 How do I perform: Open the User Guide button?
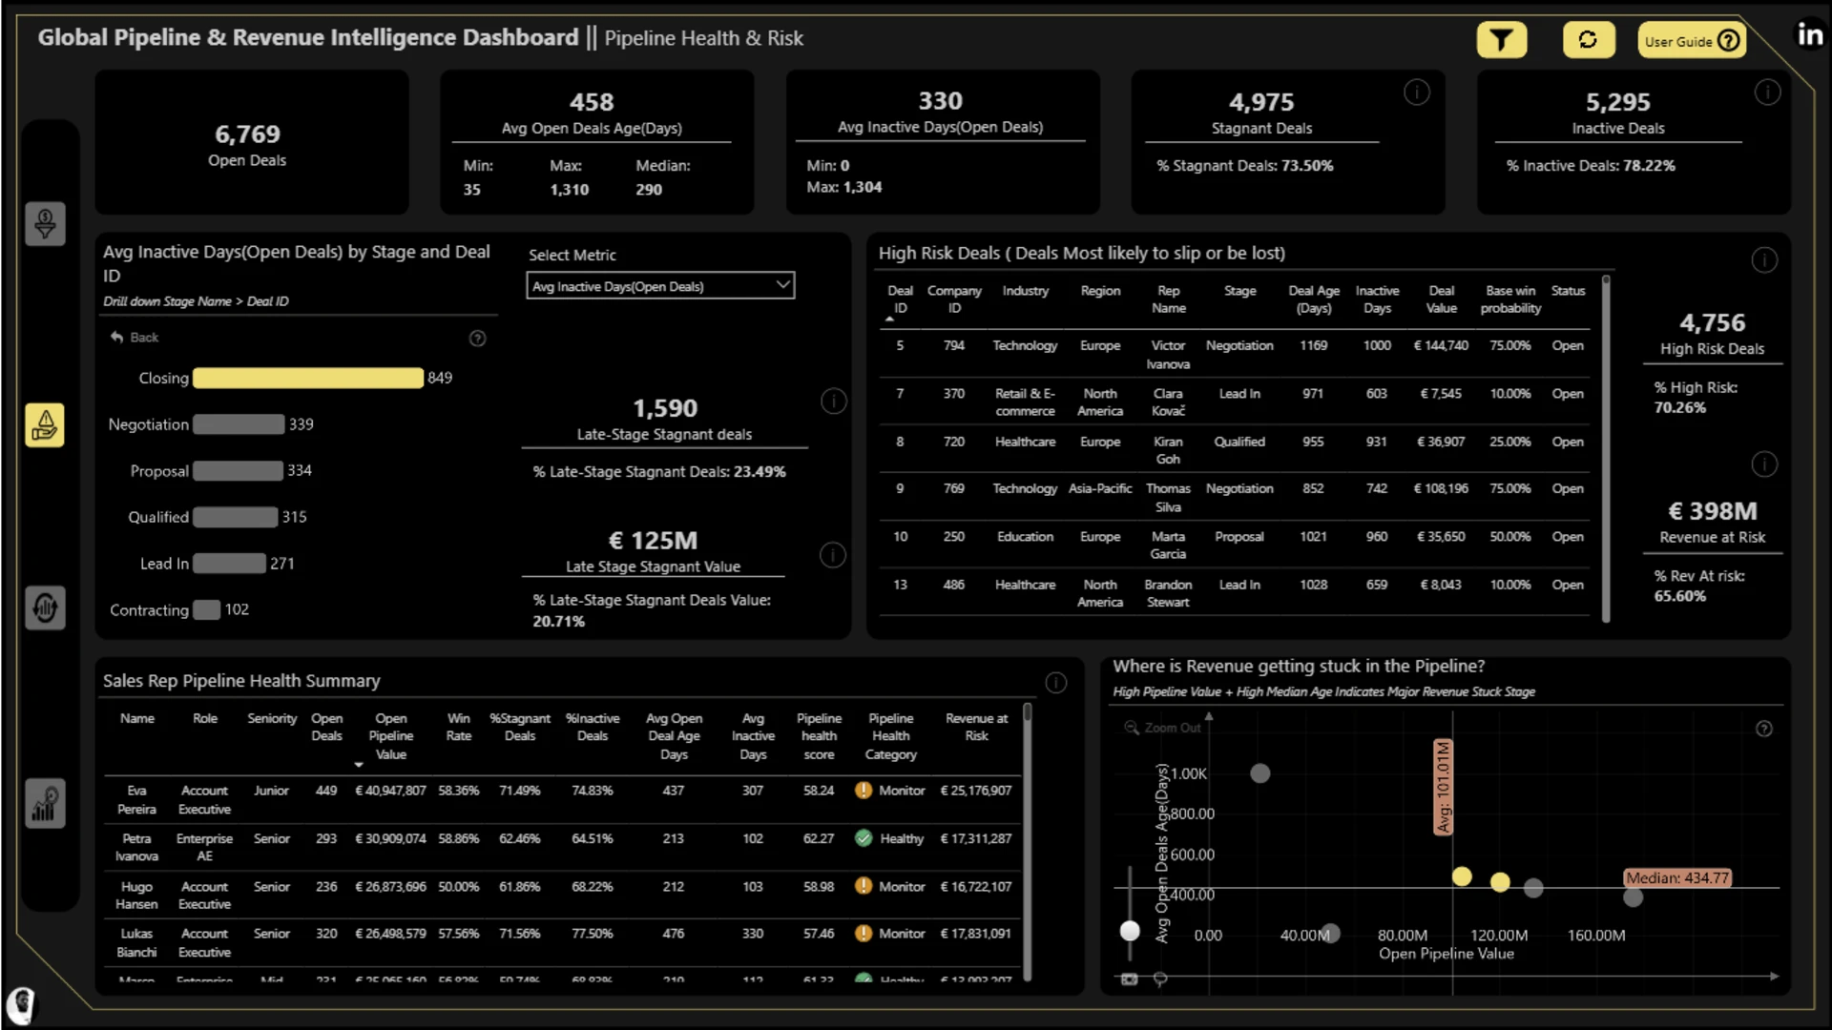tap(1692, 40)
